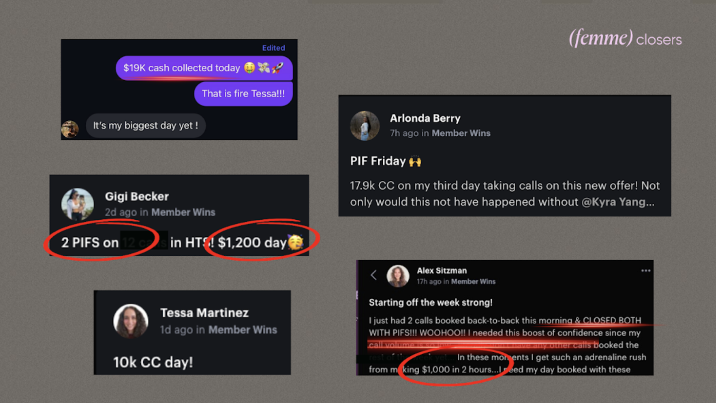Viewport: 716px width, 403px height.
Task: Open Member Wins link under Gigi Becker
Action: (183, 212)
